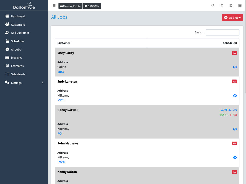Click John Mathews' red No badge

pyautogui.click(x=234, y=143)
